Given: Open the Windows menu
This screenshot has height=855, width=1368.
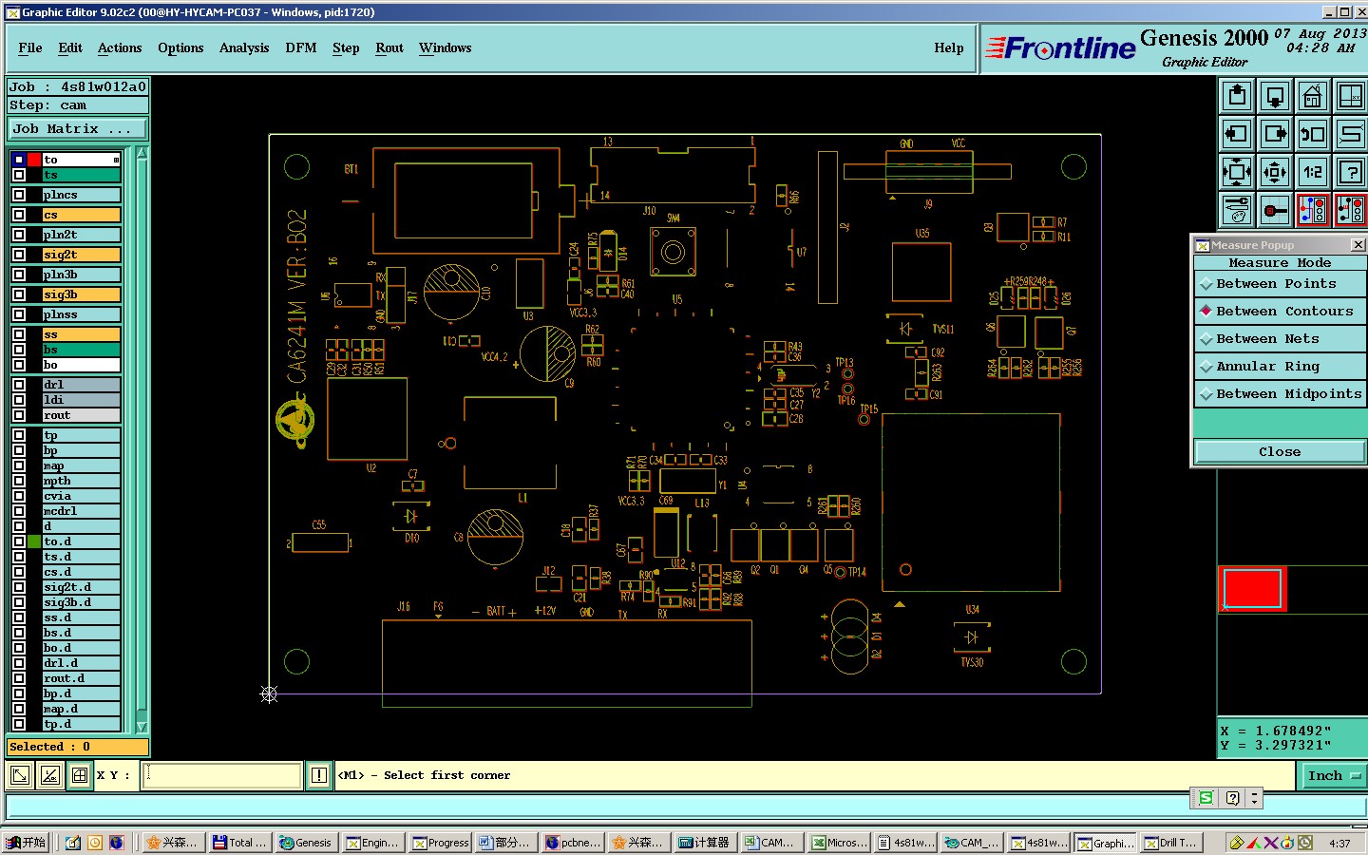Looking at the screenshot, I should point(445,47).
